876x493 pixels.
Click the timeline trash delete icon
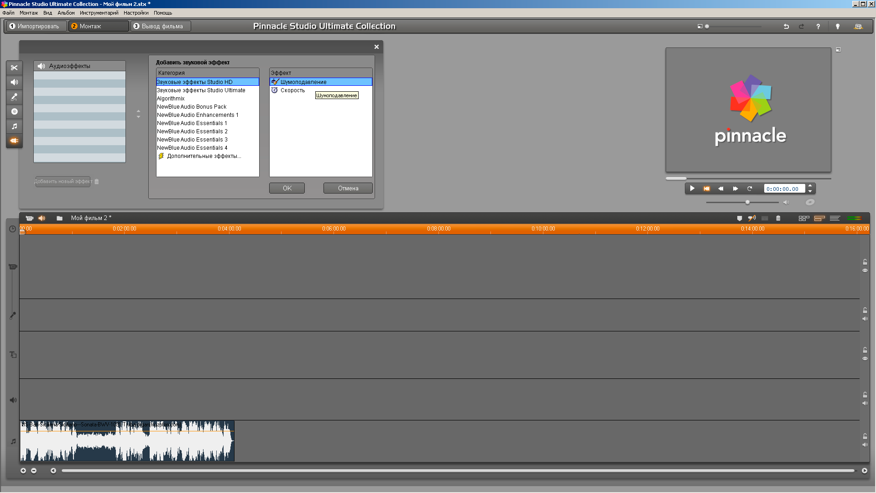tap(778, 218)
